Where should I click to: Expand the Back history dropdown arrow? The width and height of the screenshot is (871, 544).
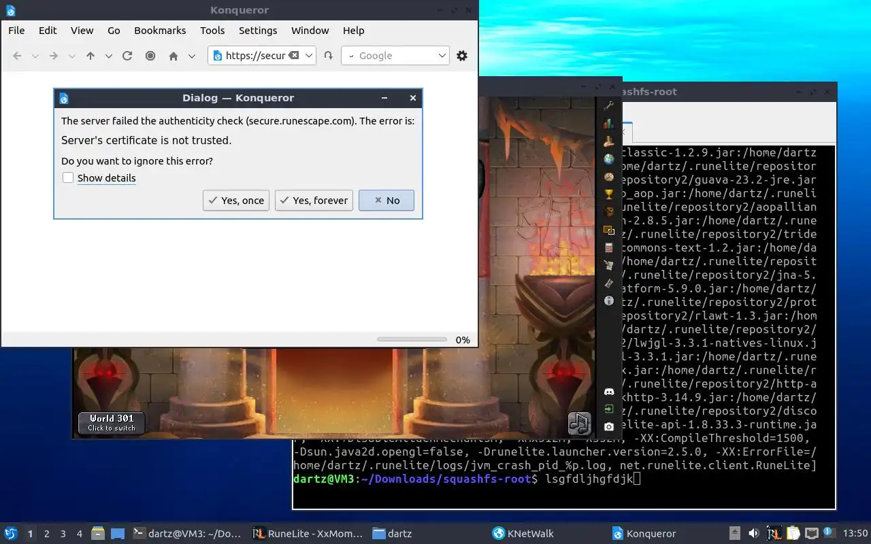tap(35, 56)
